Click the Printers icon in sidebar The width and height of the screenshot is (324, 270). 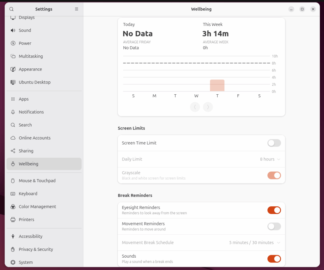pyautogui.click(x=13, y=220)
